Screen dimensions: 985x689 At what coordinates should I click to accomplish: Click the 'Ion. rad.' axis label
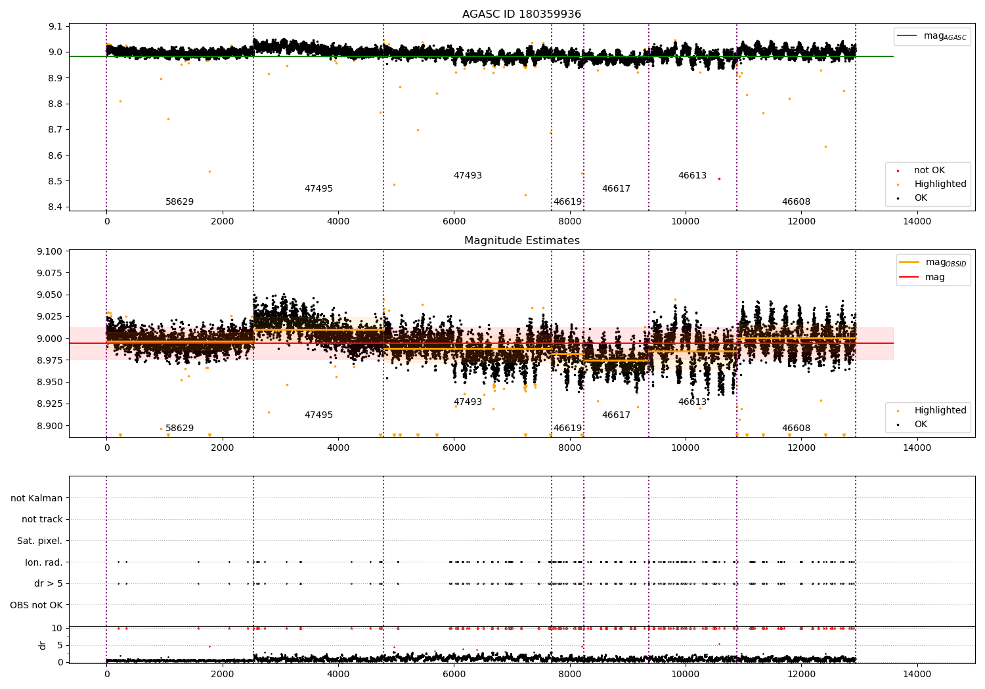44,562
